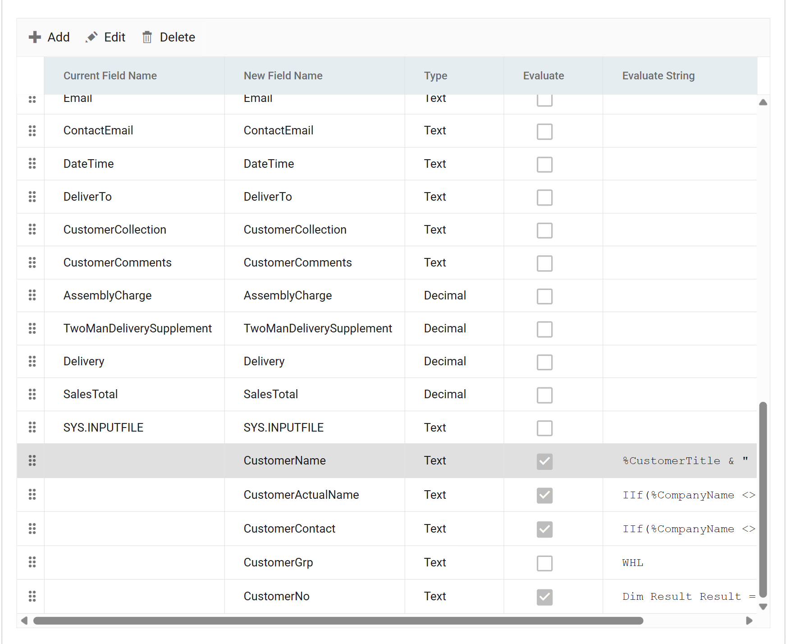Grab the drag handle for CustomerNo row
786x644 pixels.
point(32,596)
